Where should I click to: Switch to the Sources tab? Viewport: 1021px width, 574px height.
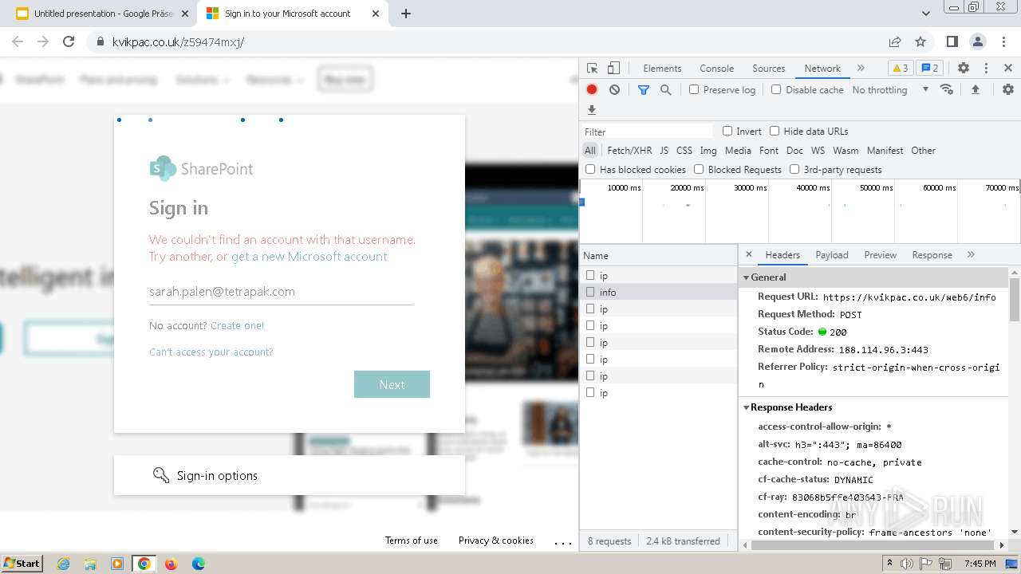tap(769, 69)
